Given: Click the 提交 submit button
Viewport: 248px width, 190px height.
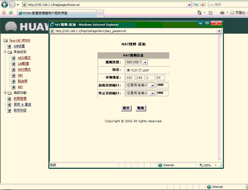Looking at the screenshot, I should [126, 108].
